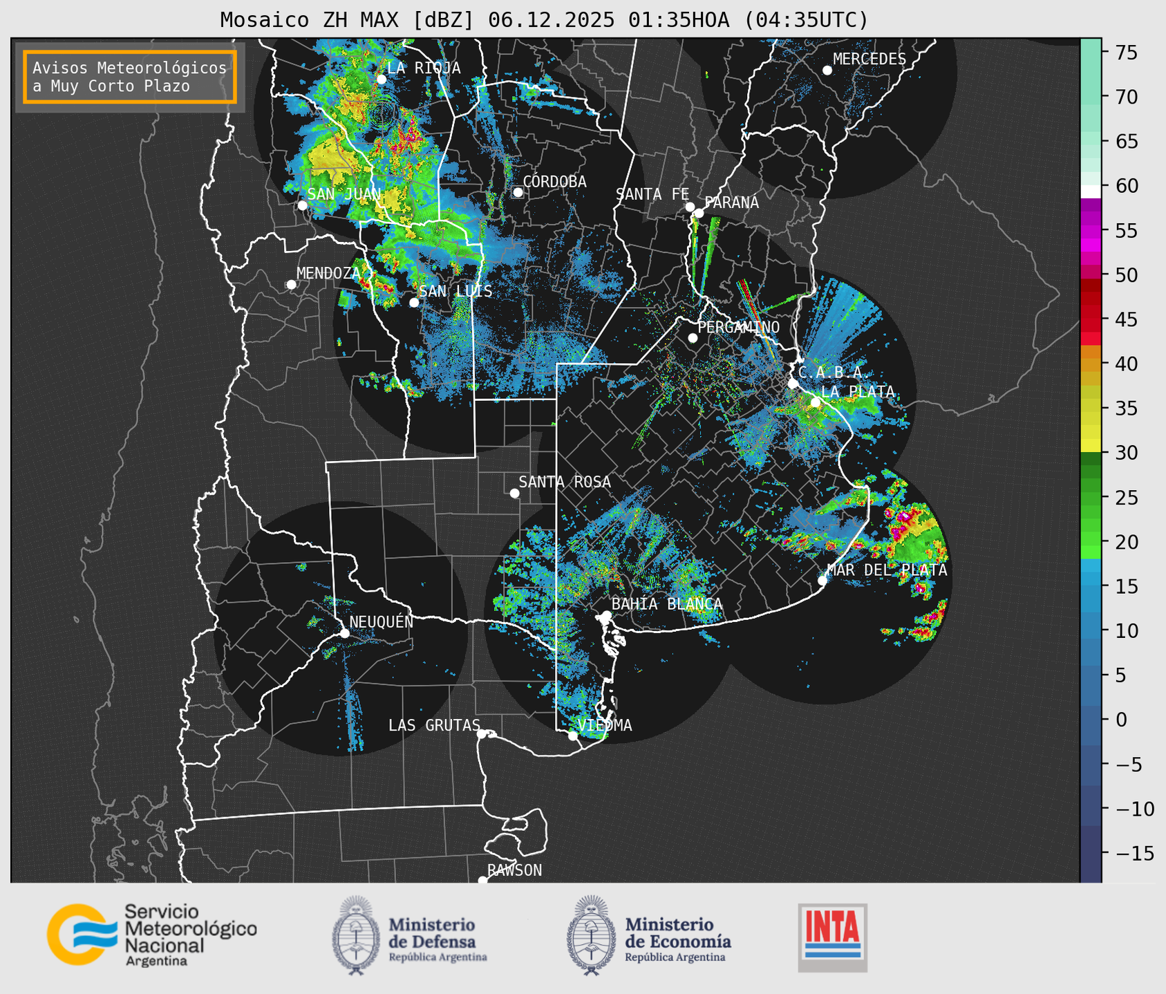Click the 60 value on the colorbar scale
The image size is (1166, 994).
click(x=1127, y=186)
